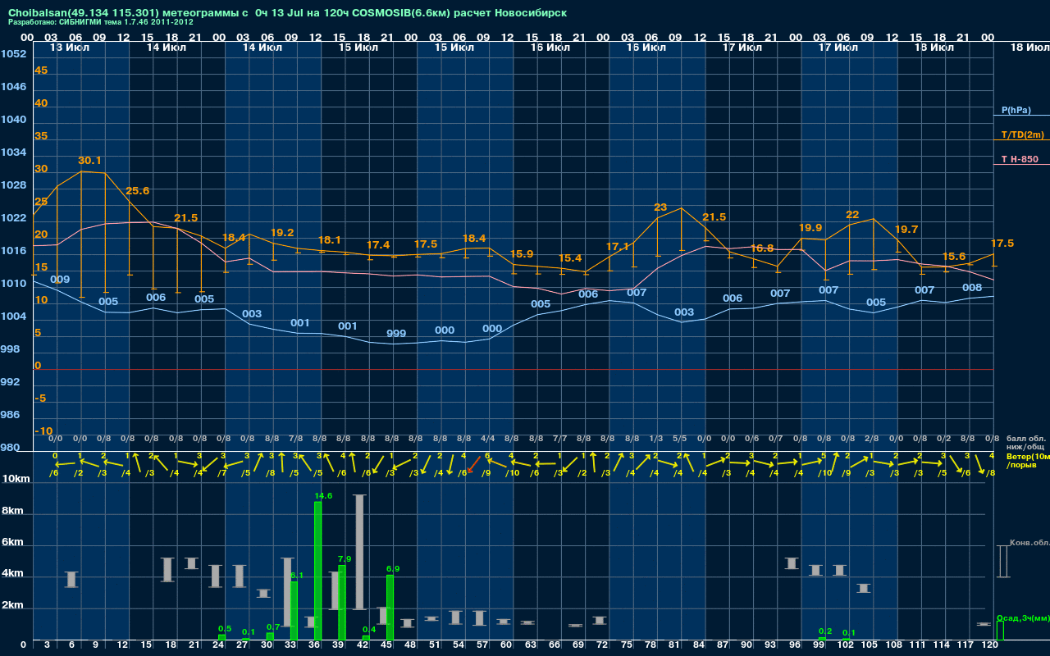Click forecast hour 120 on bottom axis
The image size is (1050, 656).
(x=989, y=646)
